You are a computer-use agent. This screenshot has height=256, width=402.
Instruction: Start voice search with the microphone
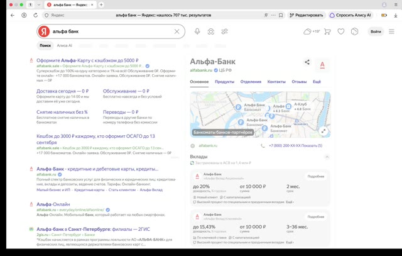(x=197, y=31)
